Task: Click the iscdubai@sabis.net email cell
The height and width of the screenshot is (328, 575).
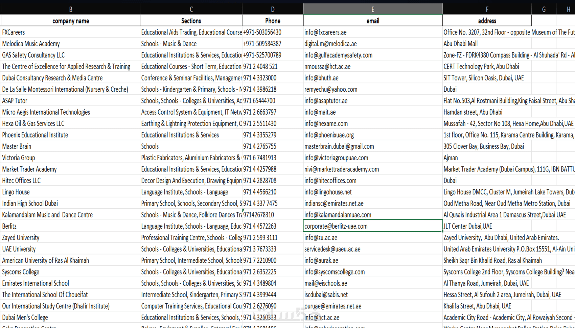Action: [x=373, y=295]
